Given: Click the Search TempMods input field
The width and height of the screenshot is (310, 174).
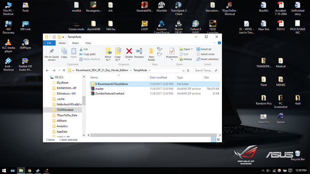Looking at the screenshot, I should point(206,70).
